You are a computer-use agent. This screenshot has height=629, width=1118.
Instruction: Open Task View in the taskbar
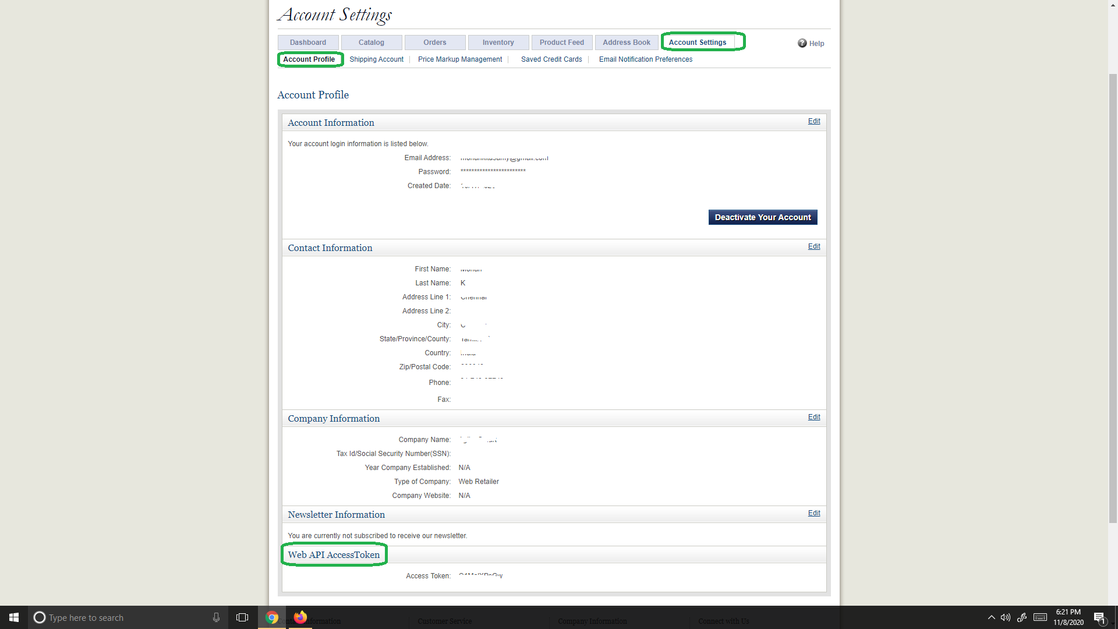[x=242, y=617]
